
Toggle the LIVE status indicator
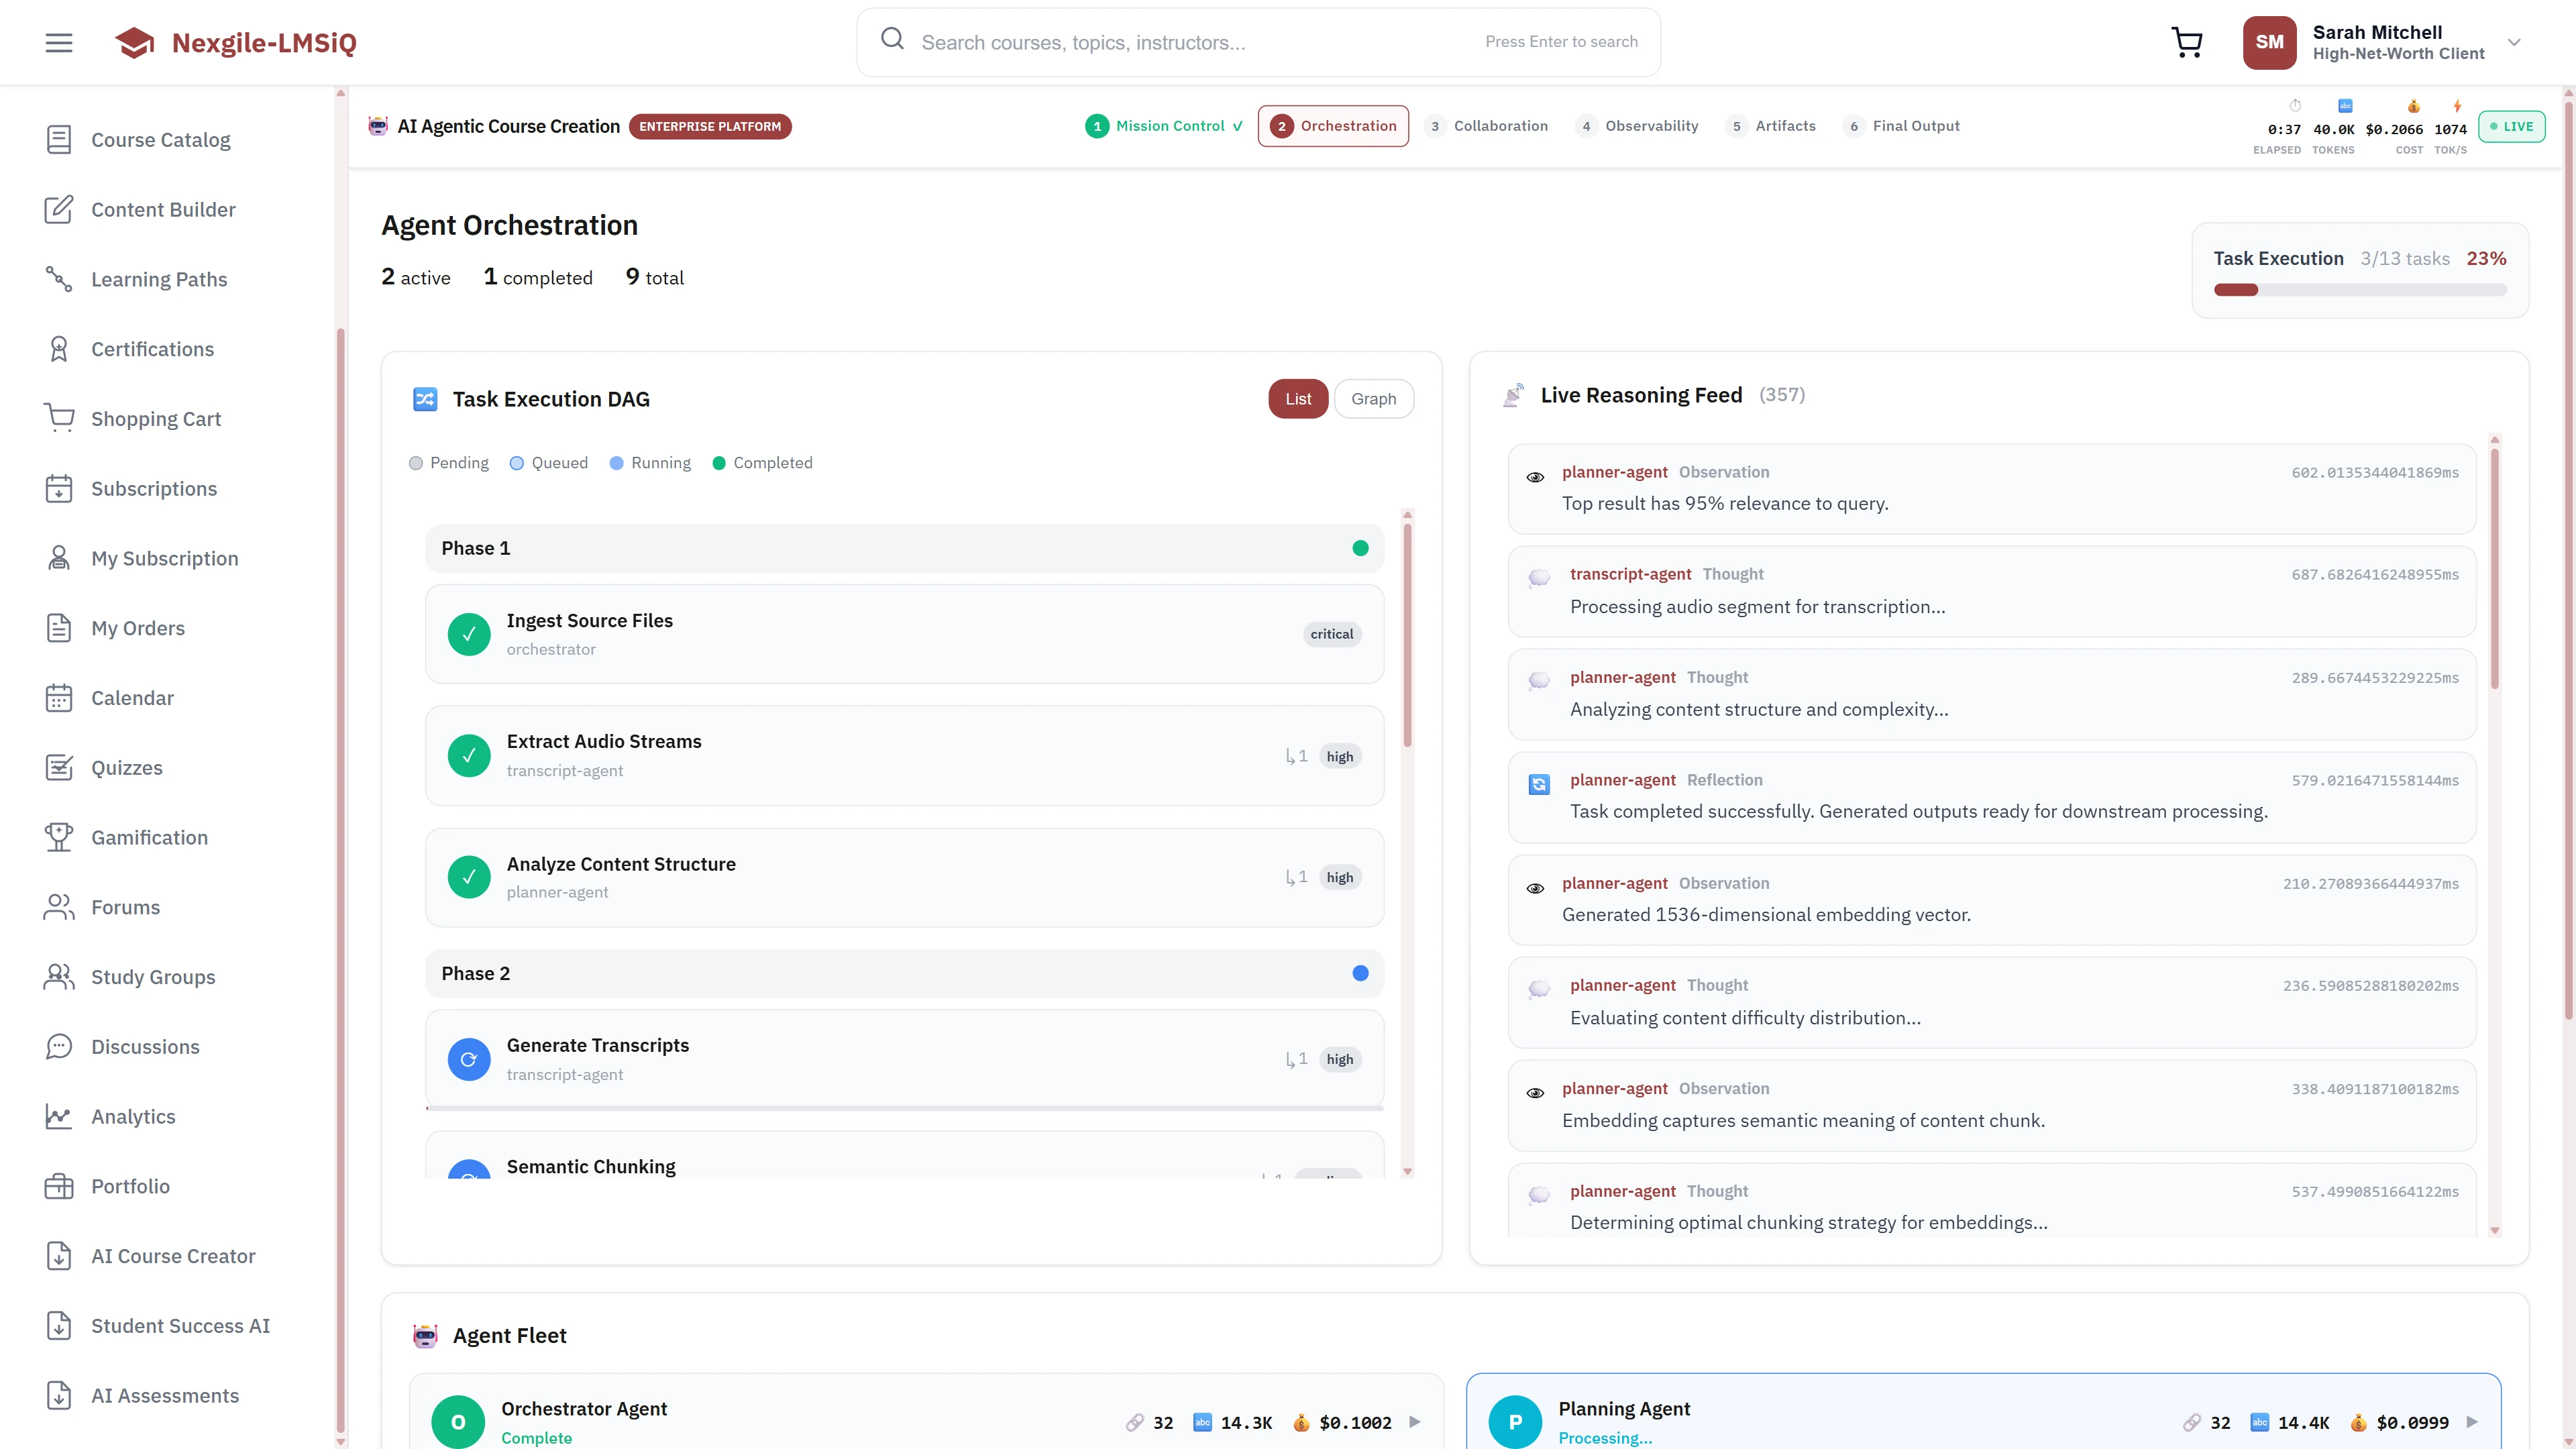click(2512, 126)
